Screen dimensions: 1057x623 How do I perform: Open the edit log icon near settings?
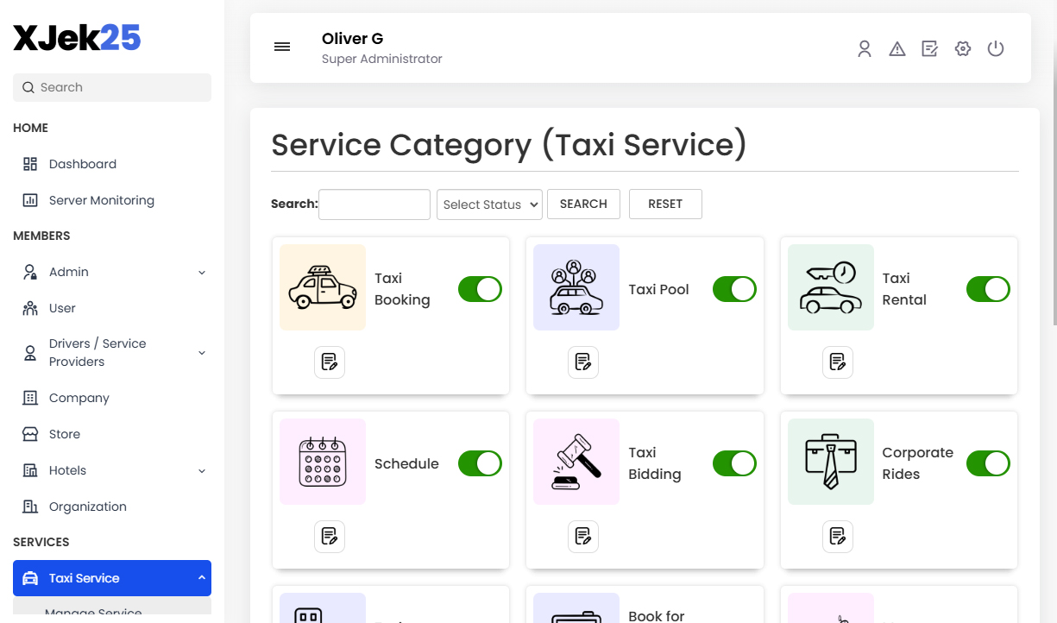point(929,48)
